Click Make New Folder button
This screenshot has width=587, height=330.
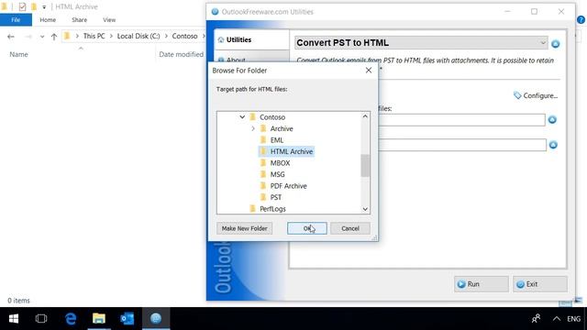tap(244, 228)
